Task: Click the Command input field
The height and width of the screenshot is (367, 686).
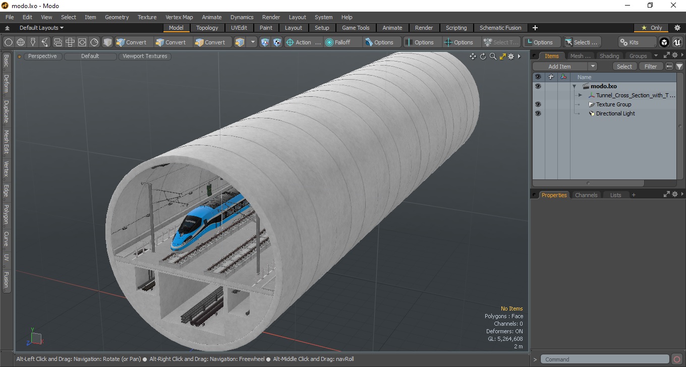Action: 605,359
